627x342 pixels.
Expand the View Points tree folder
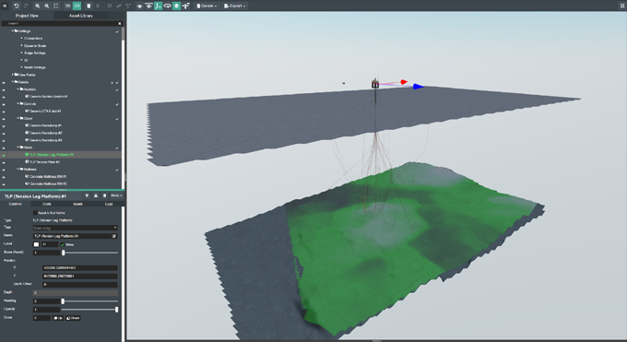click(12, 75)
